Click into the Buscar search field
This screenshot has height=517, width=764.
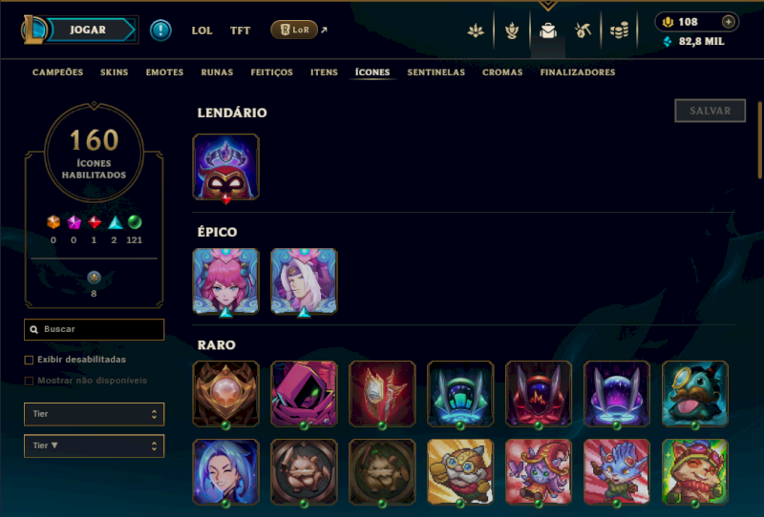94,330
